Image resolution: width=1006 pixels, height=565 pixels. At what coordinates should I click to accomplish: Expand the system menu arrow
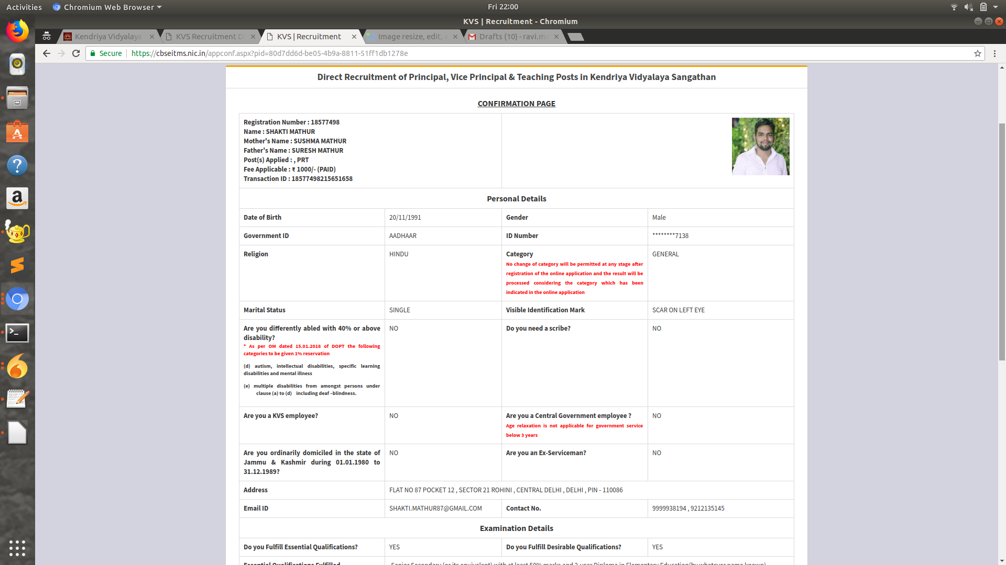click(x=996, y=7)
